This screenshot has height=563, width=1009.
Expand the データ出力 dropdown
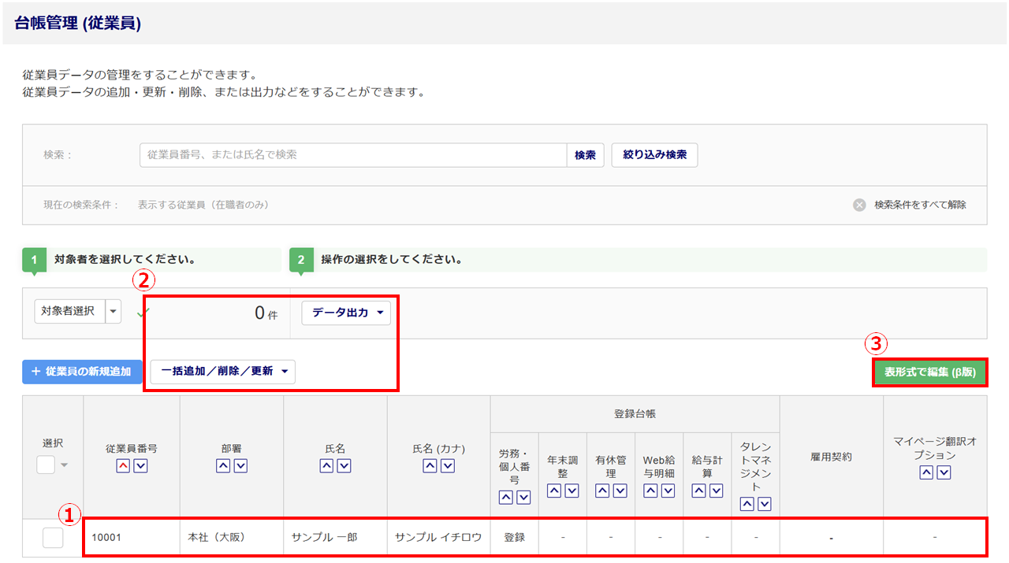pyautogui.click(x=346, y=313)
